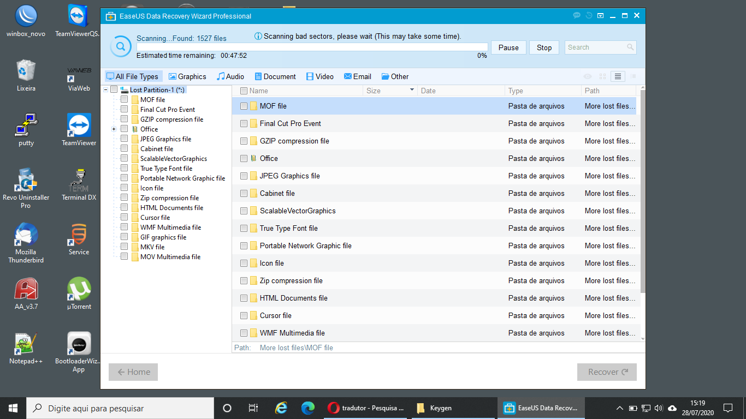
Task: Launch TeamViewer desktop shortcut
Action: pos(79,130)
